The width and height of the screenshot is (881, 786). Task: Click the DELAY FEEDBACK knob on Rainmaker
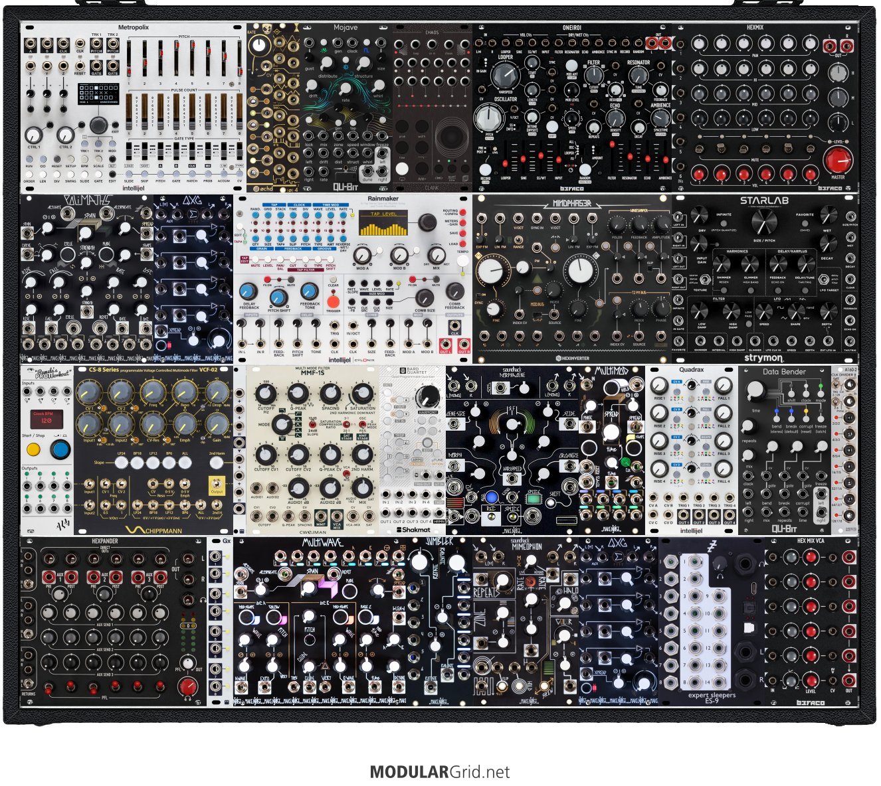click(249, 291)
